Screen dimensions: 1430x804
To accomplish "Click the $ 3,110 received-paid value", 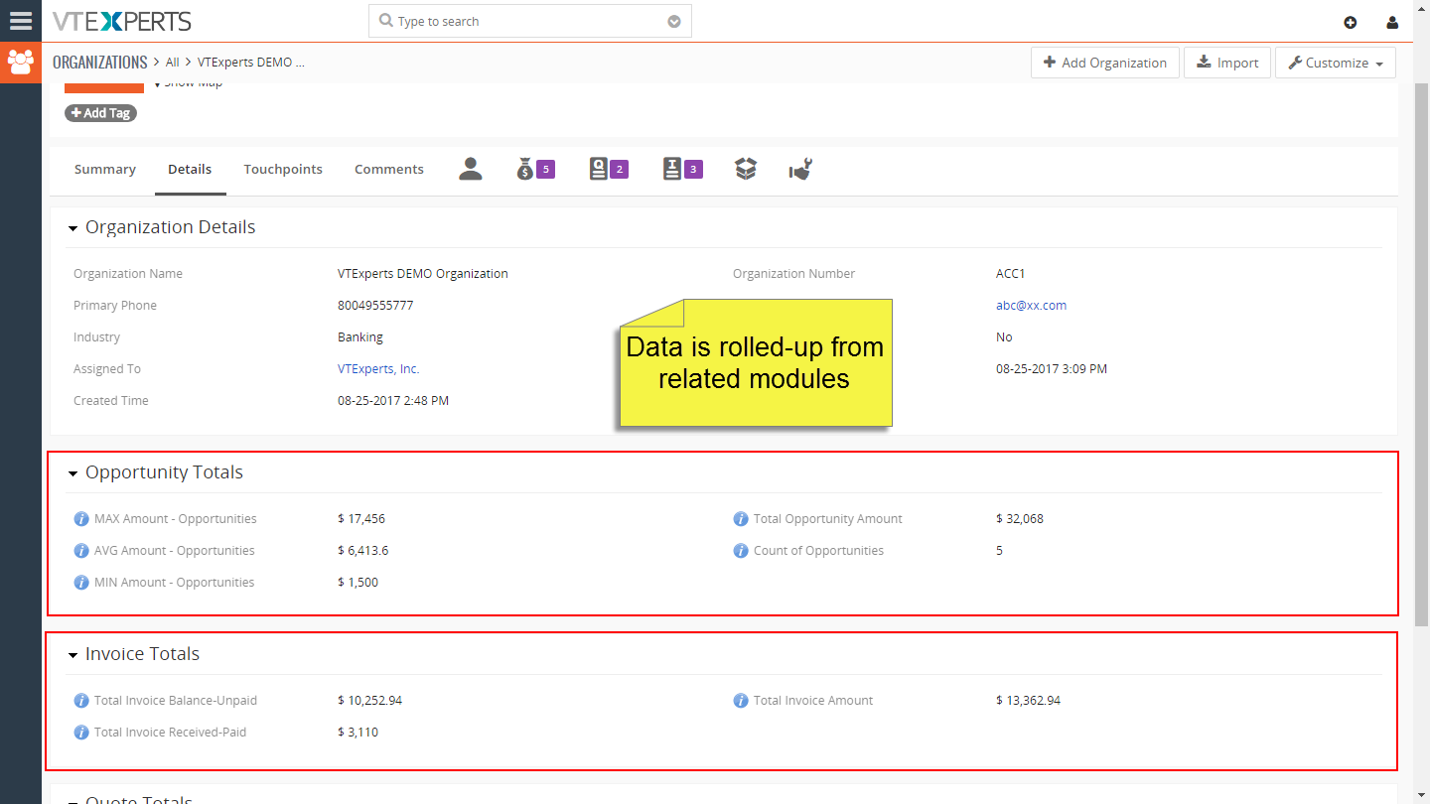I will [x=358, y=733].
